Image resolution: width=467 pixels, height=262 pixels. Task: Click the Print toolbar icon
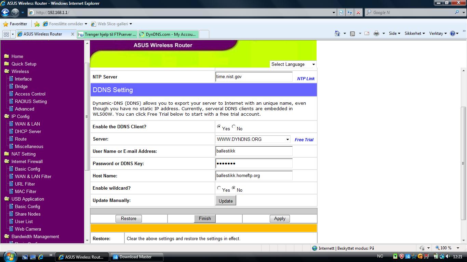click(376, 33)
